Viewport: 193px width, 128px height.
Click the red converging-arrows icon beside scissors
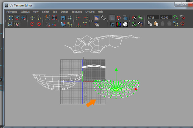[54, 18]
